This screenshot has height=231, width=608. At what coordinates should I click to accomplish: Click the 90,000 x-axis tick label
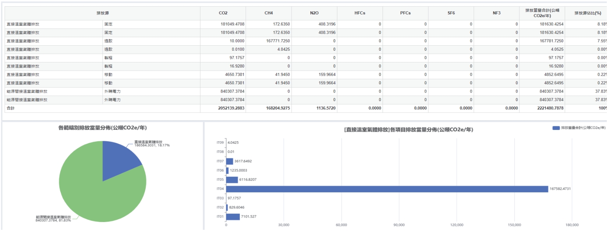[x=399, y=225]
